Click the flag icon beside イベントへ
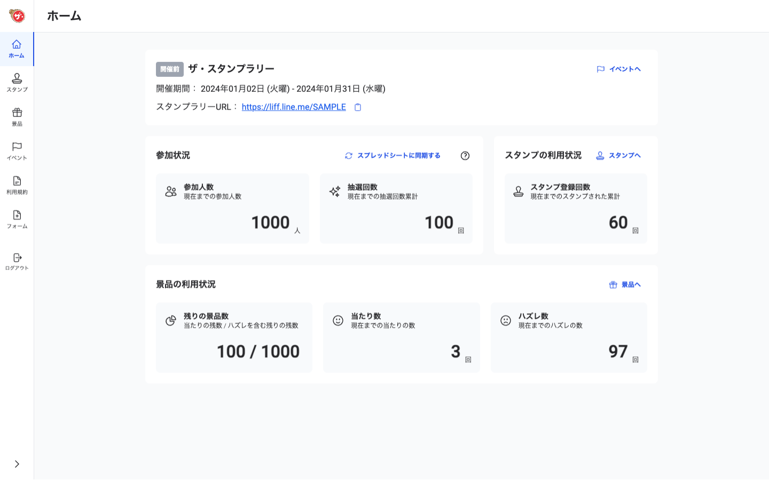Image resolution: width=769 pixels, height=480 pixels. click(600, 68)
